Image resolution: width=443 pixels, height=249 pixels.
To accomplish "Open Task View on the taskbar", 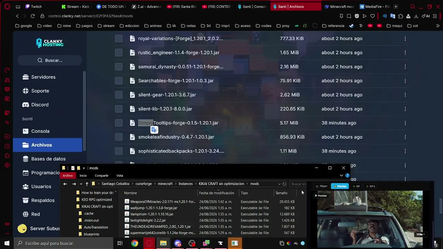I will (x=120, y=243).
